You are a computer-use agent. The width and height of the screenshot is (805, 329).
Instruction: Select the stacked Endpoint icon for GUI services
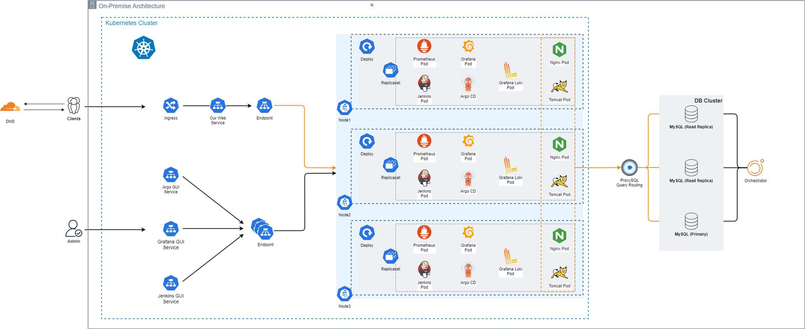point(262,229)
